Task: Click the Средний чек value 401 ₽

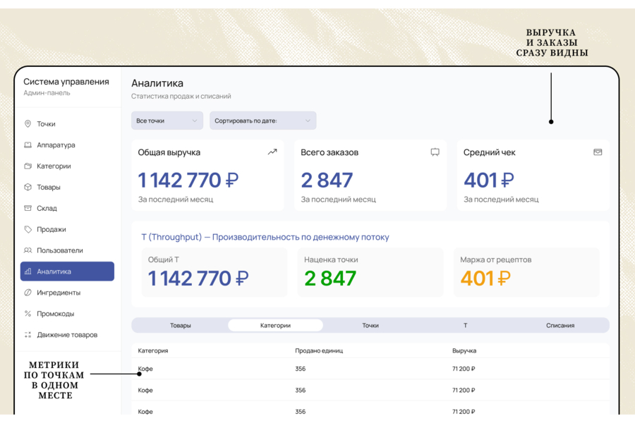Action: point(489,180)
